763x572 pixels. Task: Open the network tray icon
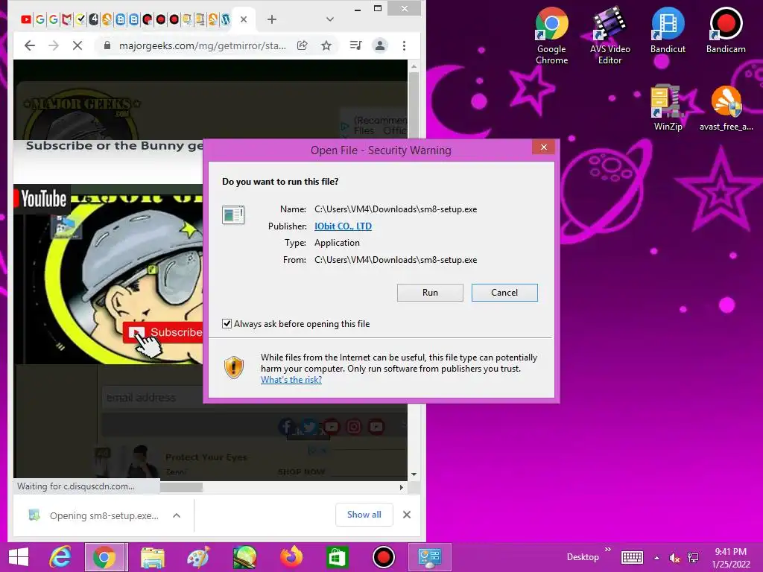tap(693, 558)
